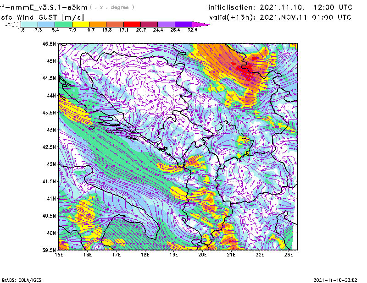367x283 pixels.
Task: Click the 44N latitude label
Action: (51, 95)
